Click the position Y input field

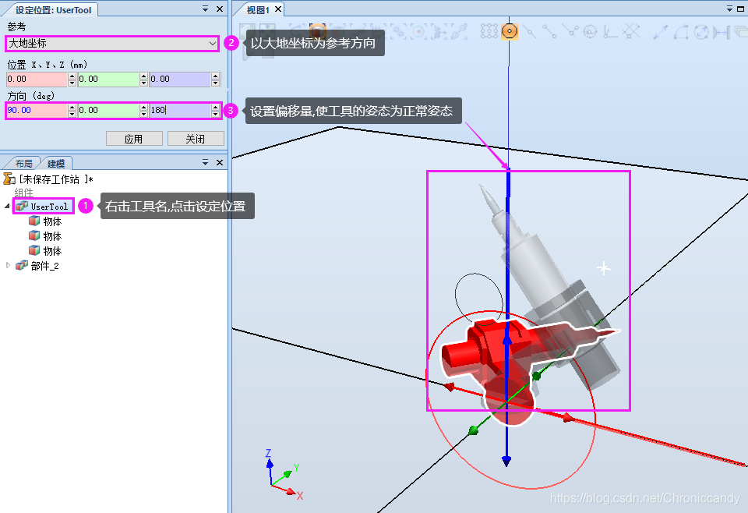pos(109,80)
